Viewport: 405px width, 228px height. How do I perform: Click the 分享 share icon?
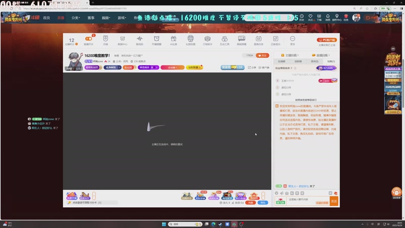point(252,67)
